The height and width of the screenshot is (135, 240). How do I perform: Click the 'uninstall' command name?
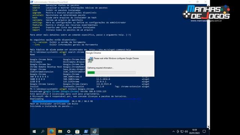coord(38,15)
